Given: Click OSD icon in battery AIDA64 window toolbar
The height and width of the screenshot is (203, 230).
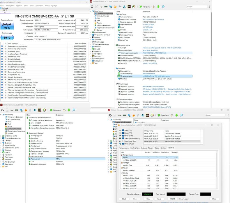Looking at the screenshot, I should (40, 110).
